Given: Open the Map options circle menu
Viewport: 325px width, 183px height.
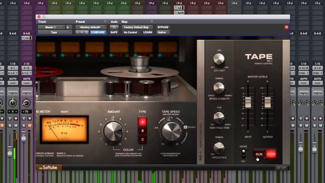Looking at the screenshot, I should (152, 22).
